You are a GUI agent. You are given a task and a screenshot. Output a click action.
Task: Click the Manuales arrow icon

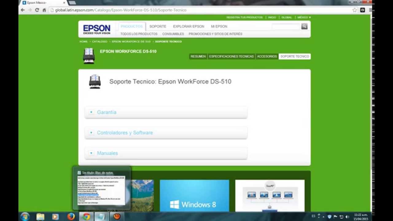click(91, 153)
